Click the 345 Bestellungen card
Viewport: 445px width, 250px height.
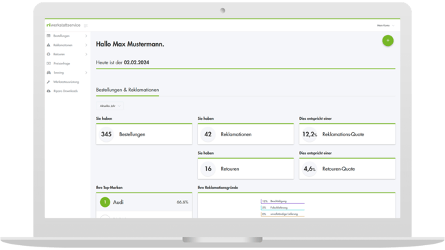(x=144, y=134)
